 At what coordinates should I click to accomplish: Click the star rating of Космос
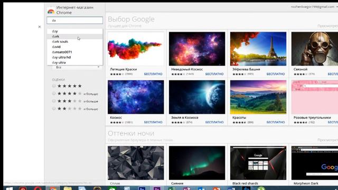point(117,122)
